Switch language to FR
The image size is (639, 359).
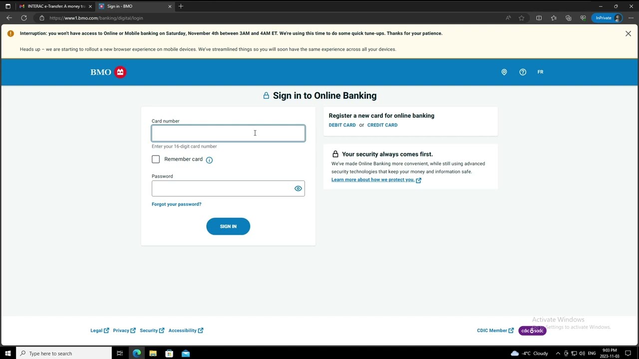click(x=540, y=72)
